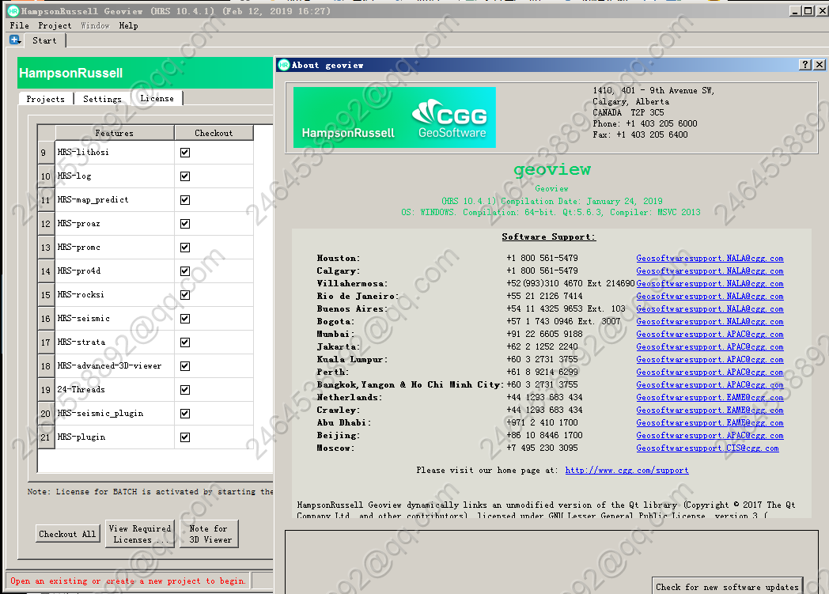This screenshot has width=829, height=594.
Task: Select row header number 15
Action: point(46,295)
